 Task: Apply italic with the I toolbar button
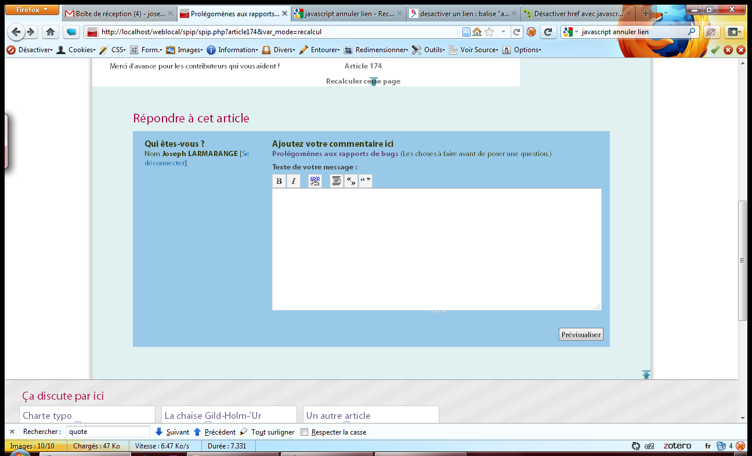pyautogui.click(x=294, y=181)
